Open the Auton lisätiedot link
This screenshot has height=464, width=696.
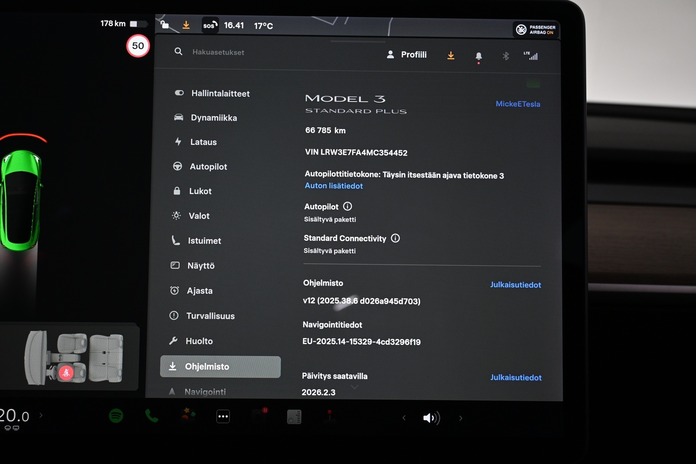(334, 186)
